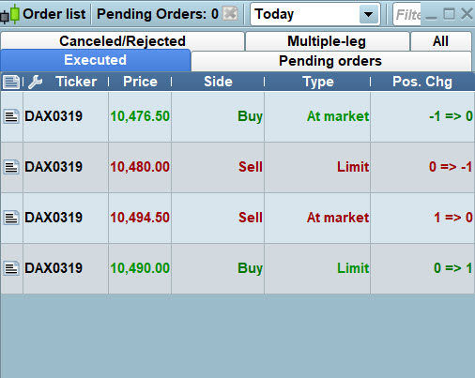
Task: Click Sell side in 10,480.00 row
Action: click(x=251, y=167)
